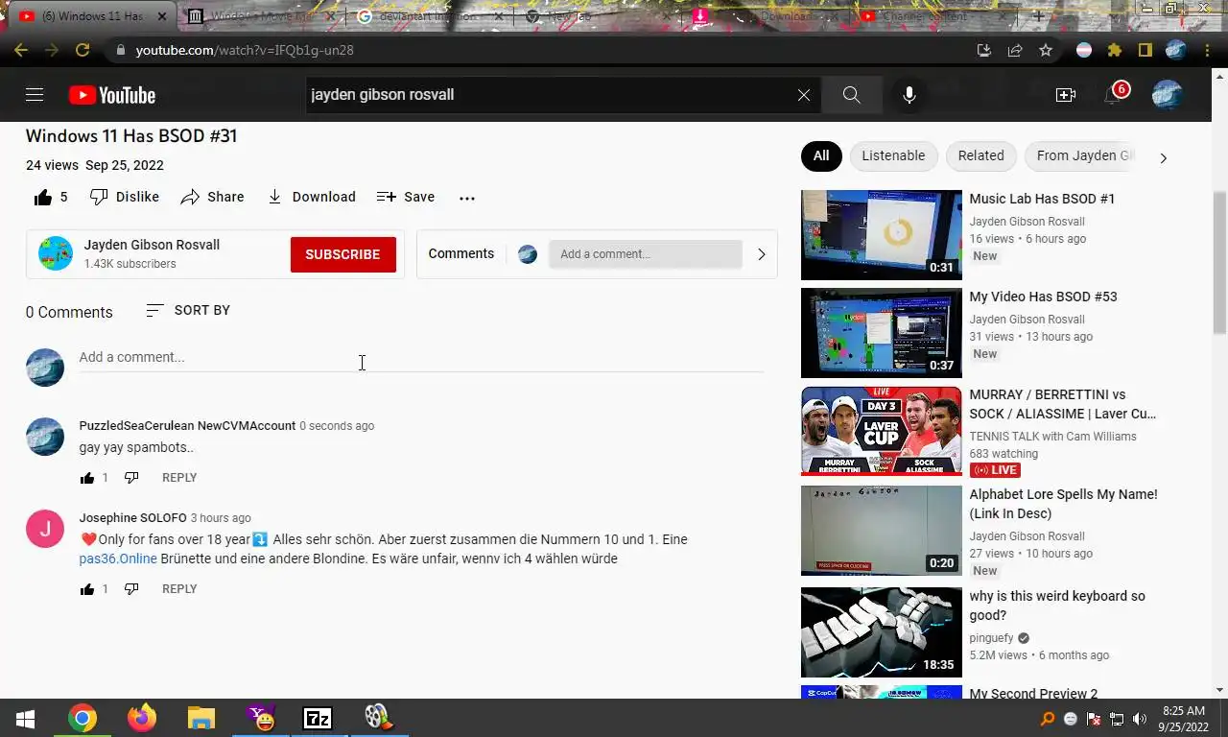Open the notifications bell
This screenshot has height=737, width=1228.
coord(1114,95)
